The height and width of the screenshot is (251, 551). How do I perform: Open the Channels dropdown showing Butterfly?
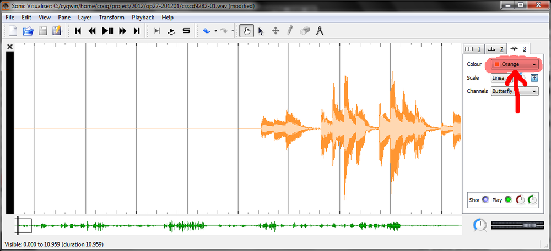pos(515,91)
